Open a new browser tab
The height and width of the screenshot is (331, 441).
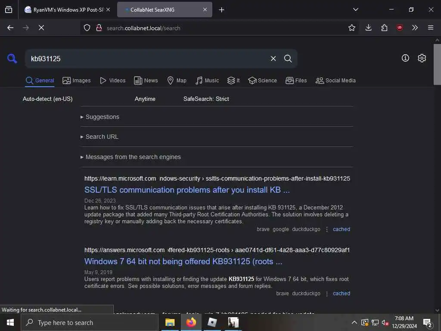click(222, 10)
